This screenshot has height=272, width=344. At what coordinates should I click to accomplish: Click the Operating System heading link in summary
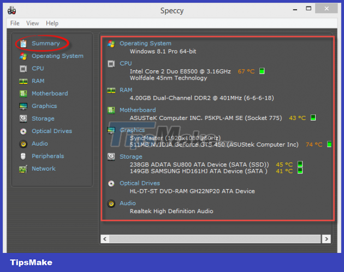click(145, 44)
